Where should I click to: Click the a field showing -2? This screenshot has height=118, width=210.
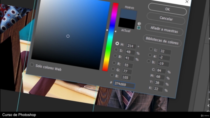click(164, 58)
